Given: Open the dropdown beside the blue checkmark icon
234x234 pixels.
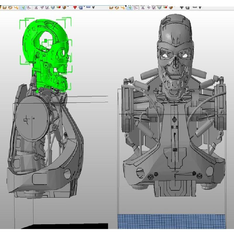Looking at the screenshot, I should pos(84,6).
